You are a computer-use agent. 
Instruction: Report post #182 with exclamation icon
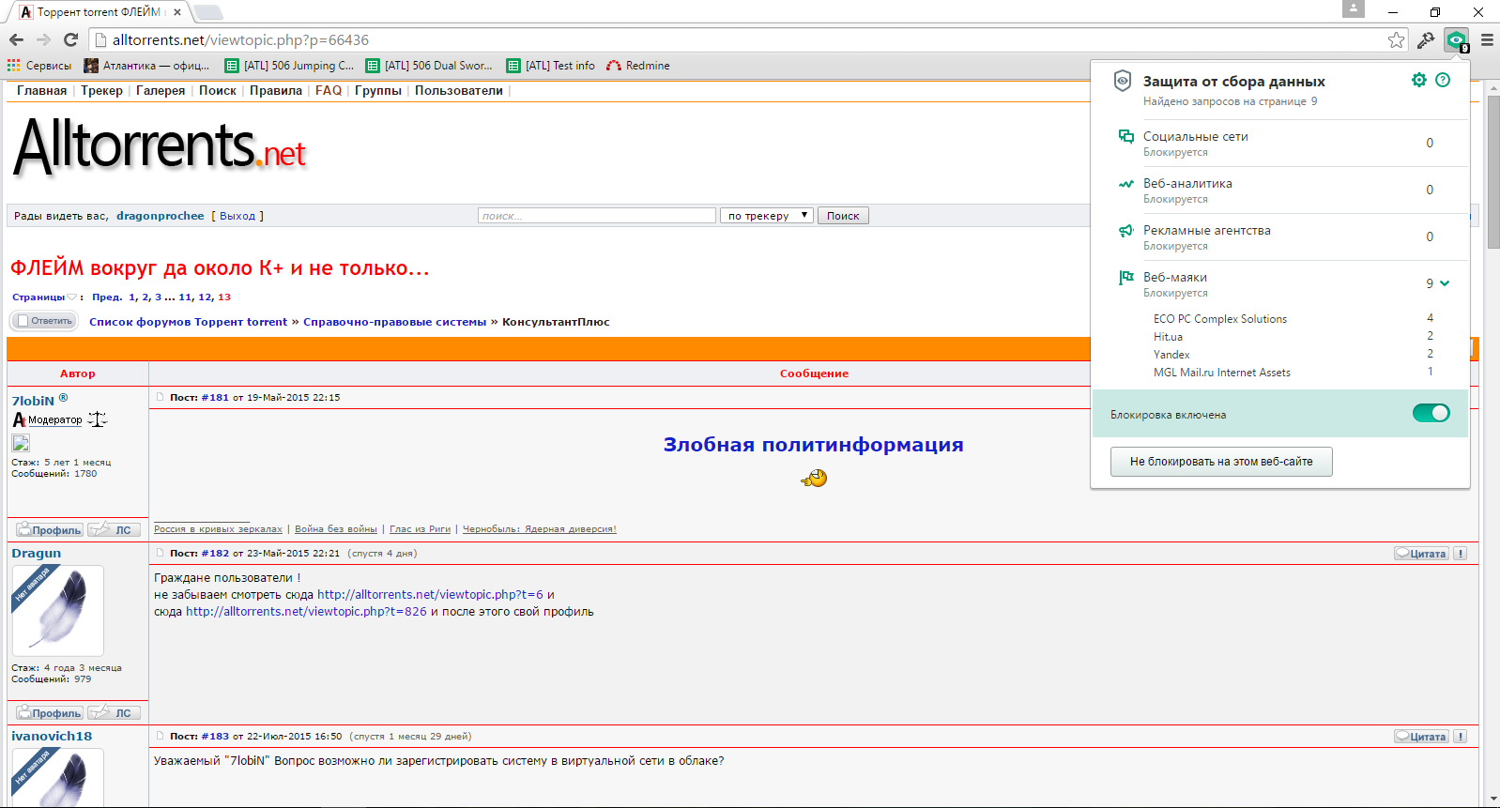point(1460,554)
